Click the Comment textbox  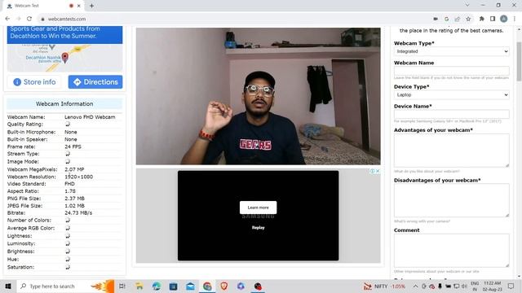451,251
